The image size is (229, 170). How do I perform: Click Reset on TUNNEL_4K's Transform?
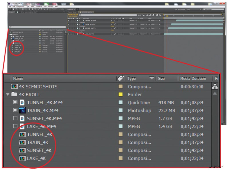(112, 22)
